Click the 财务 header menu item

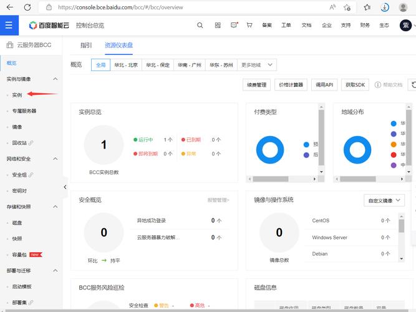tap(365, 25)
